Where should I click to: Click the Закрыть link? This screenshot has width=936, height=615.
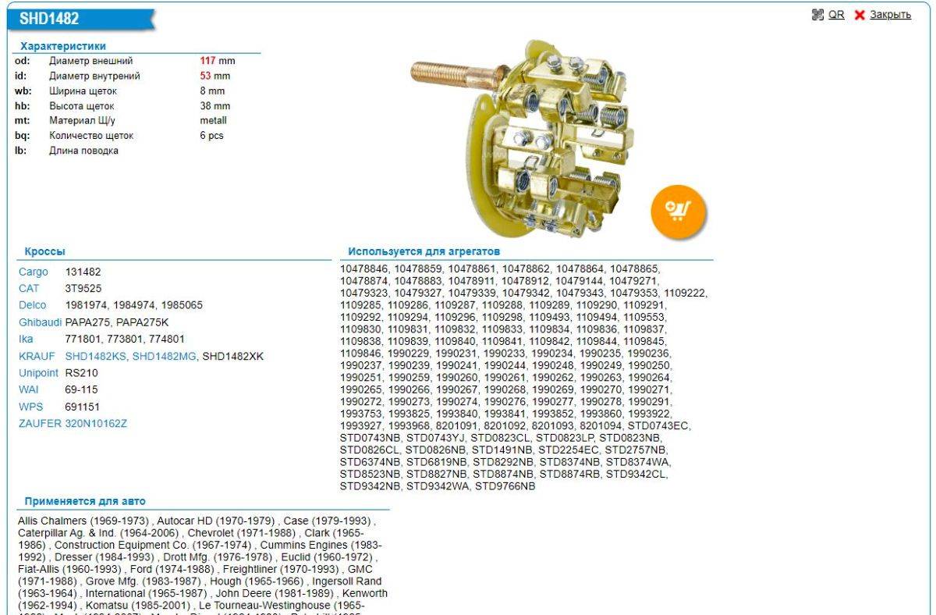890,15
